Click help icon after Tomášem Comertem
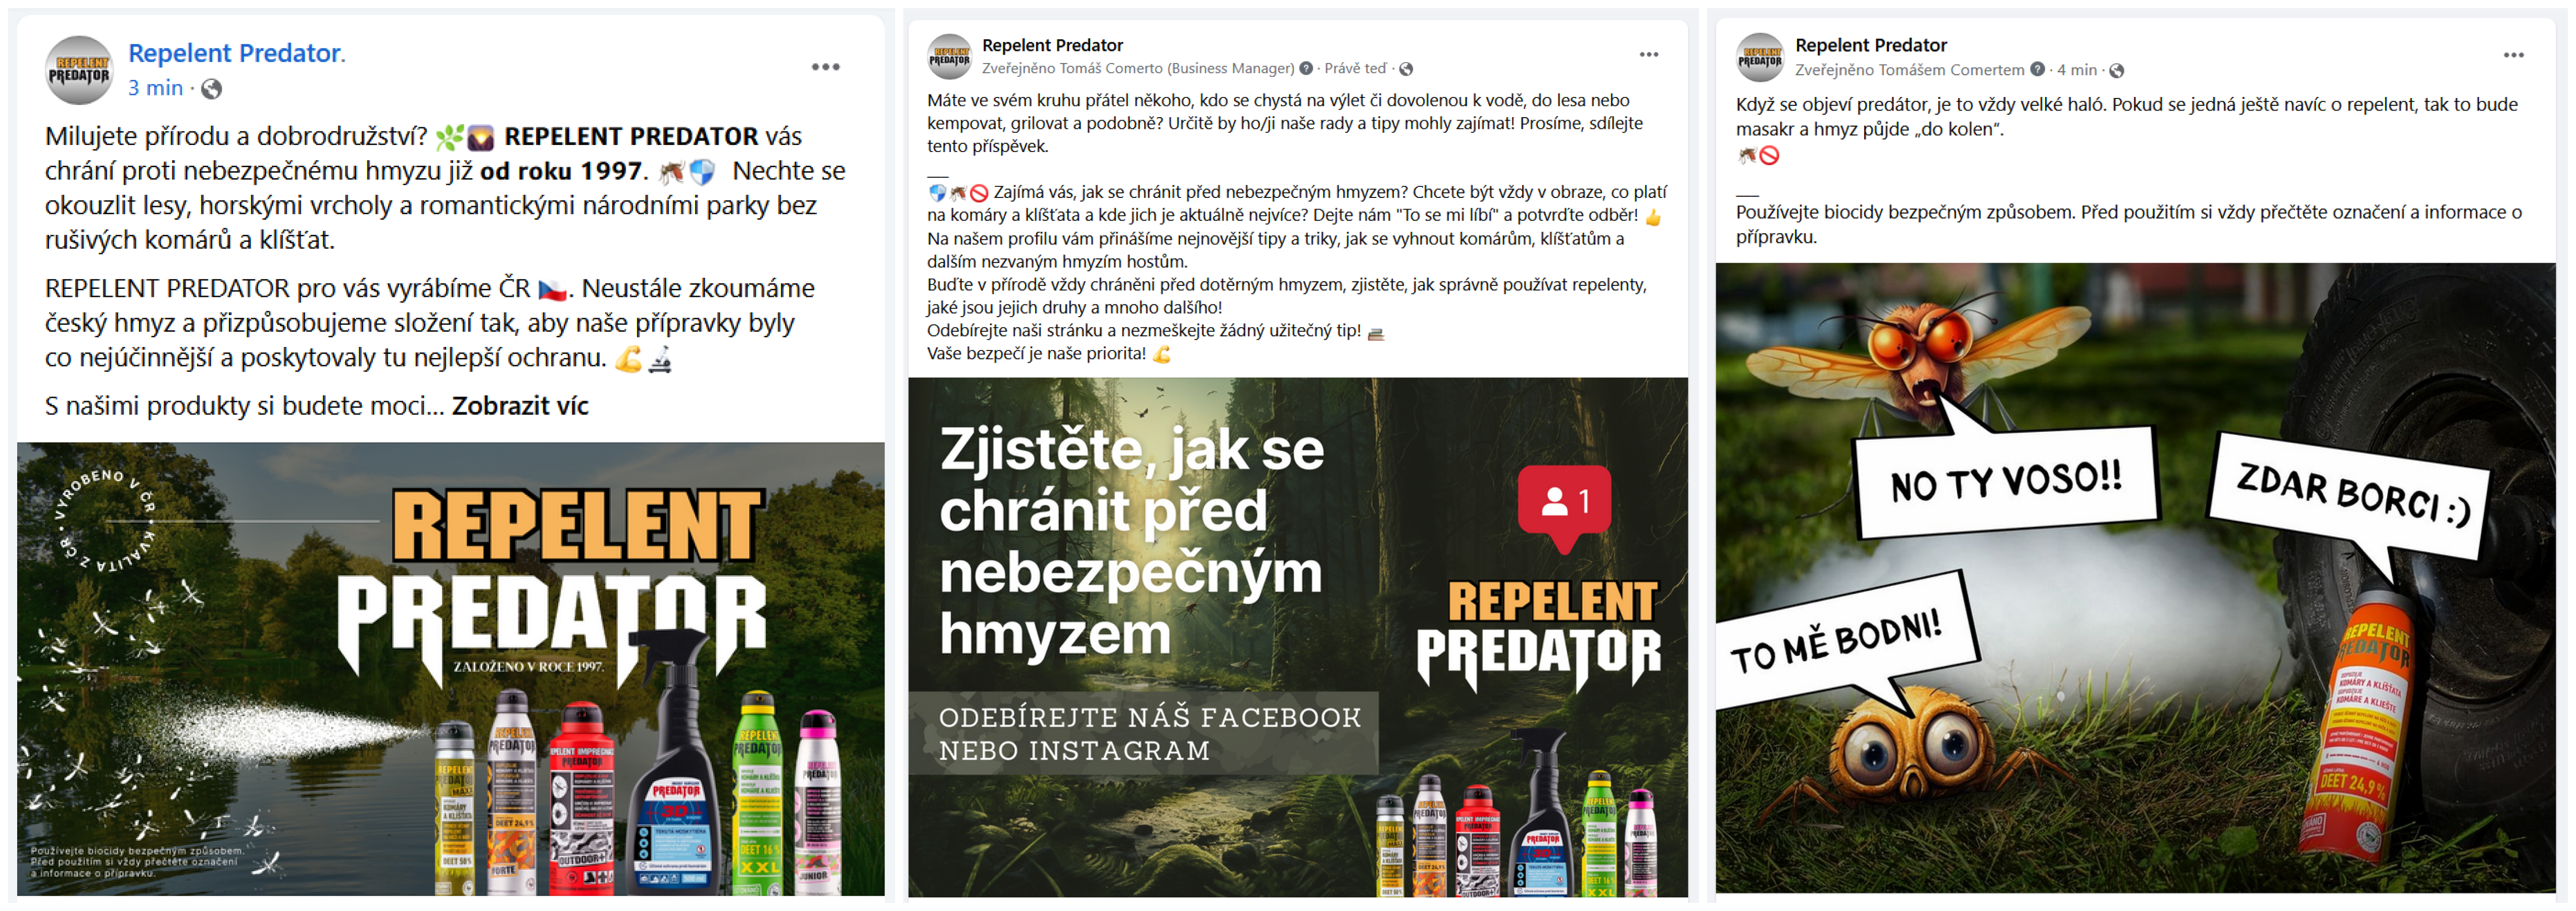This screenshot has height=911, width=2576. pyautogui.click(x=2037, y=69)
